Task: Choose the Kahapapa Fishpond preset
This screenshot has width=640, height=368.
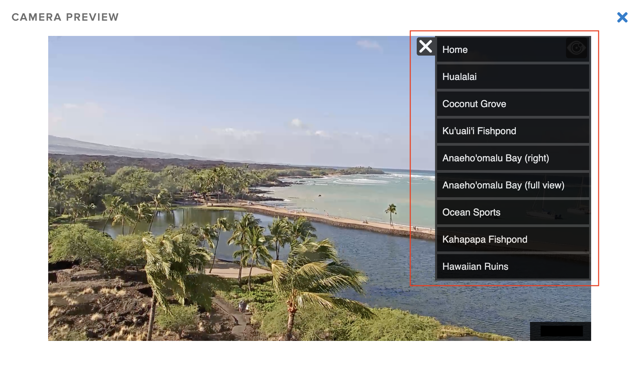Action: click(x=513, y=239)
